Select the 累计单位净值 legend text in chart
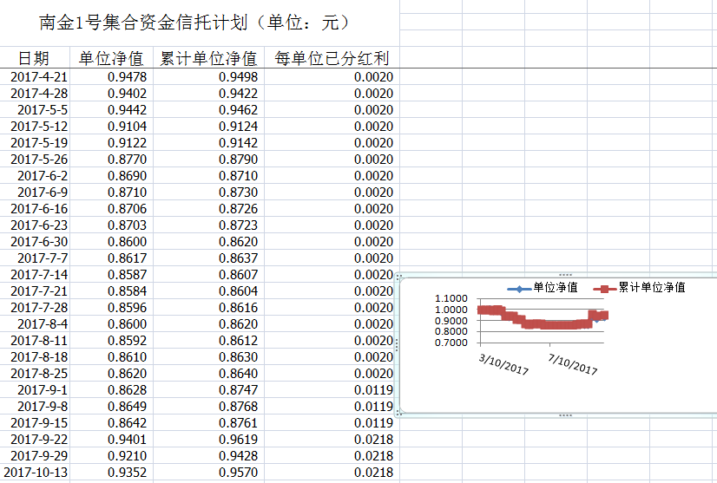Image resolution: width=717 pixels, height=483 pixels. point(651,288)
